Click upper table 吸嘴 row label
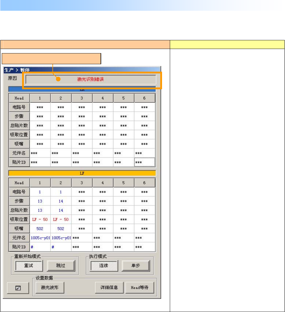This screenshot has height=312, width=285. (19, 144)
